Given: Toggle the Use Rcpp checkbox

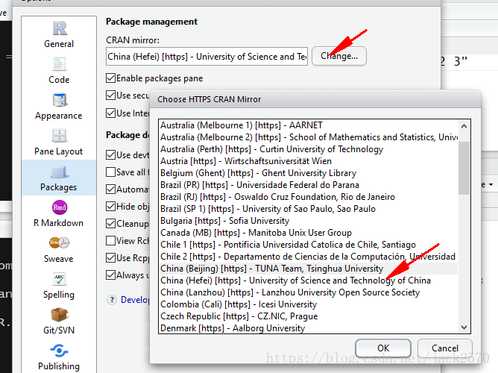Looking at the screenshot, I should click(x=110, y=257).
